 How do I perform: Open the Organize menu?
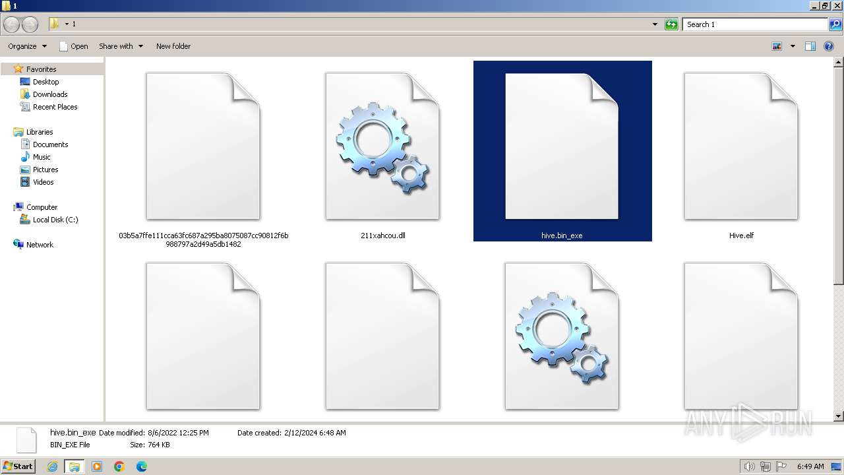(x=27, y=46)
